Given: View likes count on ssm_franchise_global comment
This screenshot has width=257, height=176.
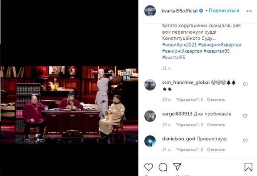Looking at the screenshot, I should click(189, 100).
